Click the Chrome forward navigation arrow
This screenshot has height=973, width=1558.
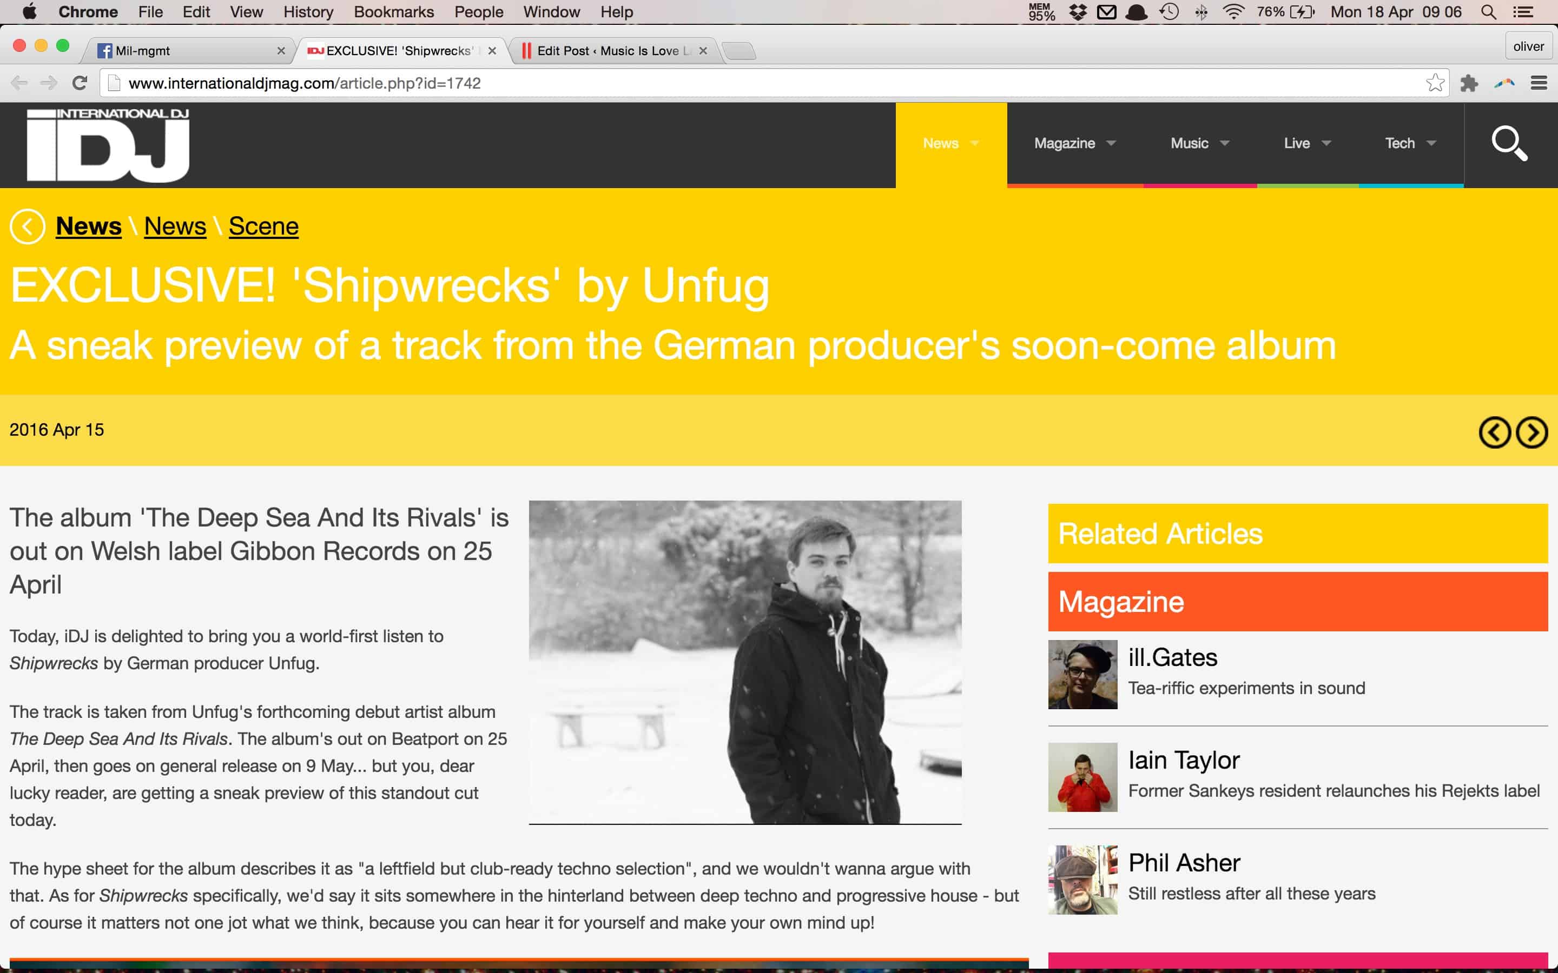coord(49,83)
